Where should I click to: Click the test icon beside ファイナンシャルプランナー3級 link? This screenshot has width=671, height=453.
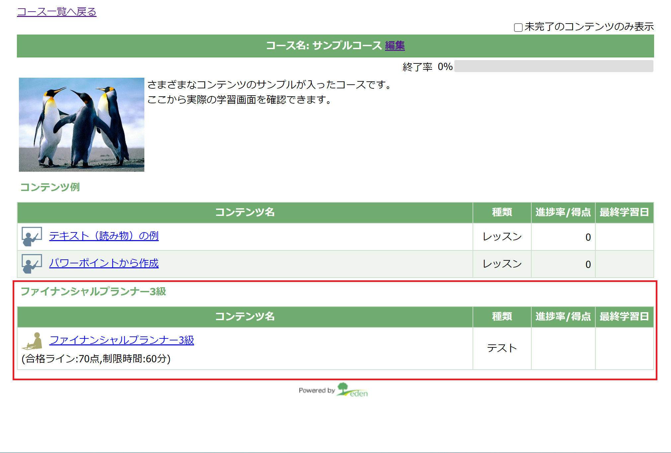pyautogui.click(x=32, y=341)
